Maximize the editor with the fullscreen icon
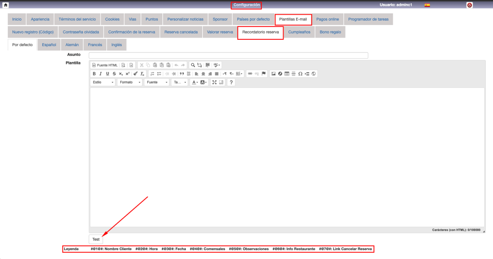The image size is (493, 259). [x=214, y=82]
